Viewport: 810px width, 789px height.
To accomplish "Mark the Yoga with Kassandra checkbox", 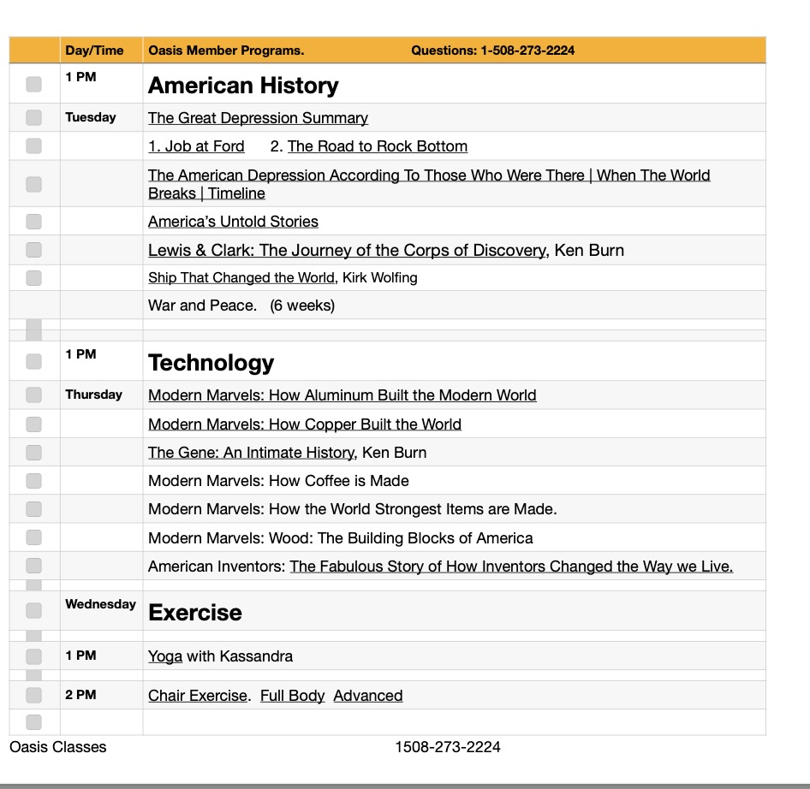I will [33, 656].
